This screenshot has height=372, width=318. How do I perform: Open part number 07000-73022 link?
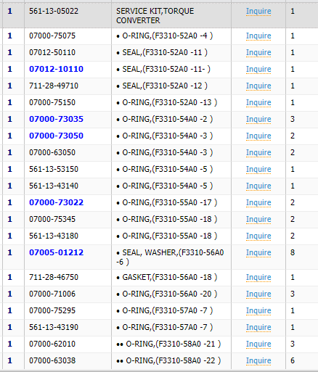[x=56, y=202]
